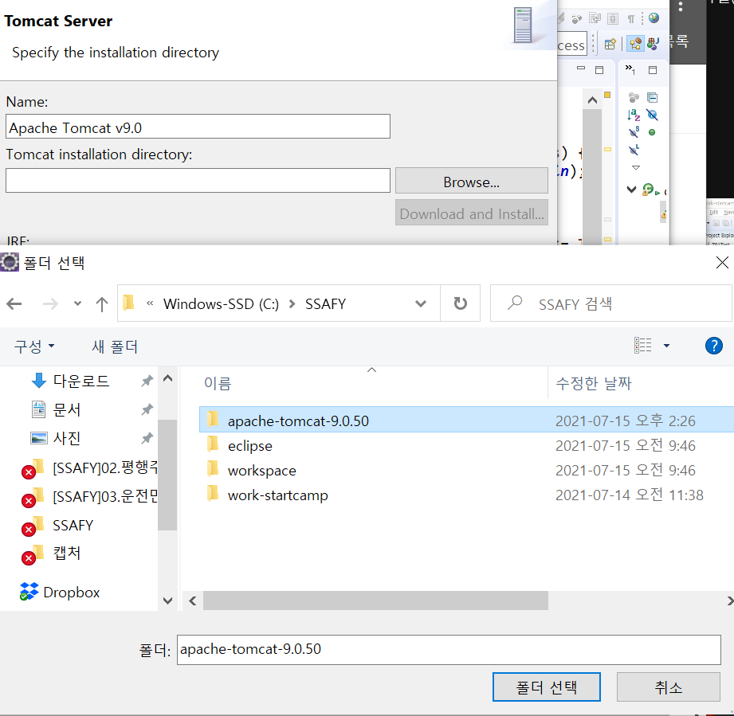Expand chevron after Windows-SSD (C:) breadcrumb

pyautogui.click(x=292, y=304)
